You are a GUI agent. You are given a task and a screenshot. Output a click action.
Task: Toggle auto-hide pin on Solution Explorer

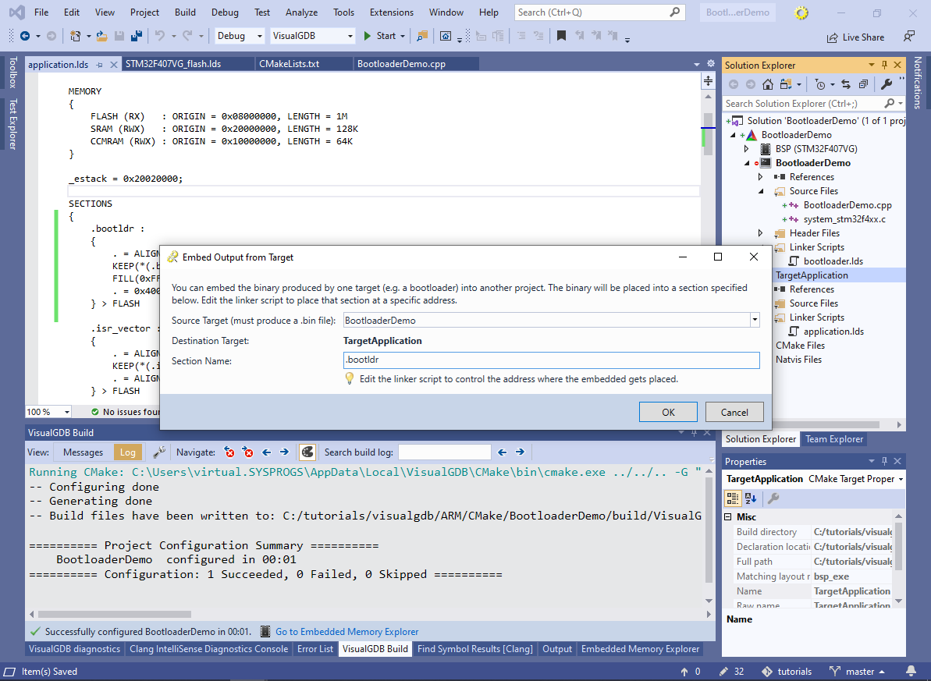[885, 65]
